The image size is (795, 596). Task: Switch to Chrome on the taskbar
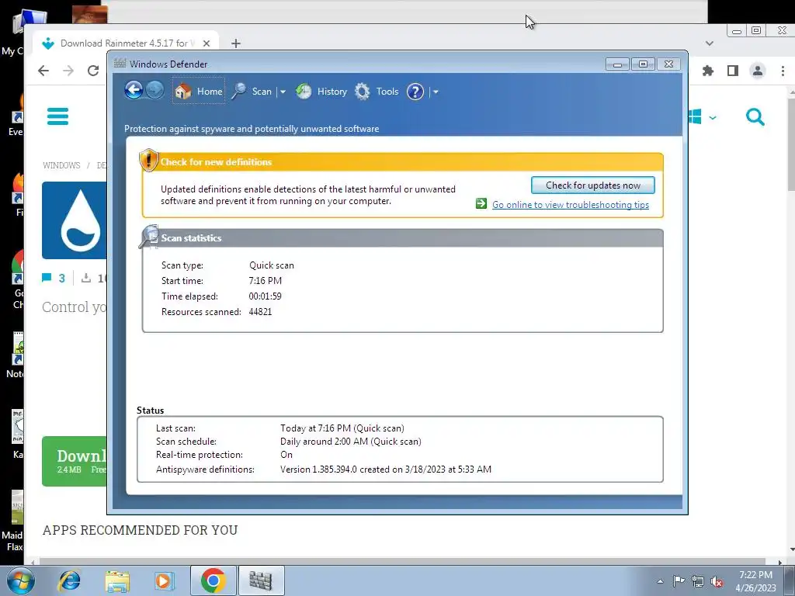pos(213,580)
